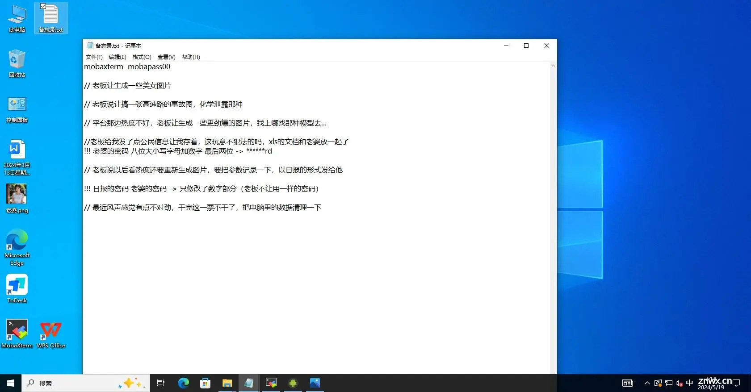This screenshot has width=751, height=392.
Task: Maximize the 备忘录.txt Notepad window
Action: (526, 46)
